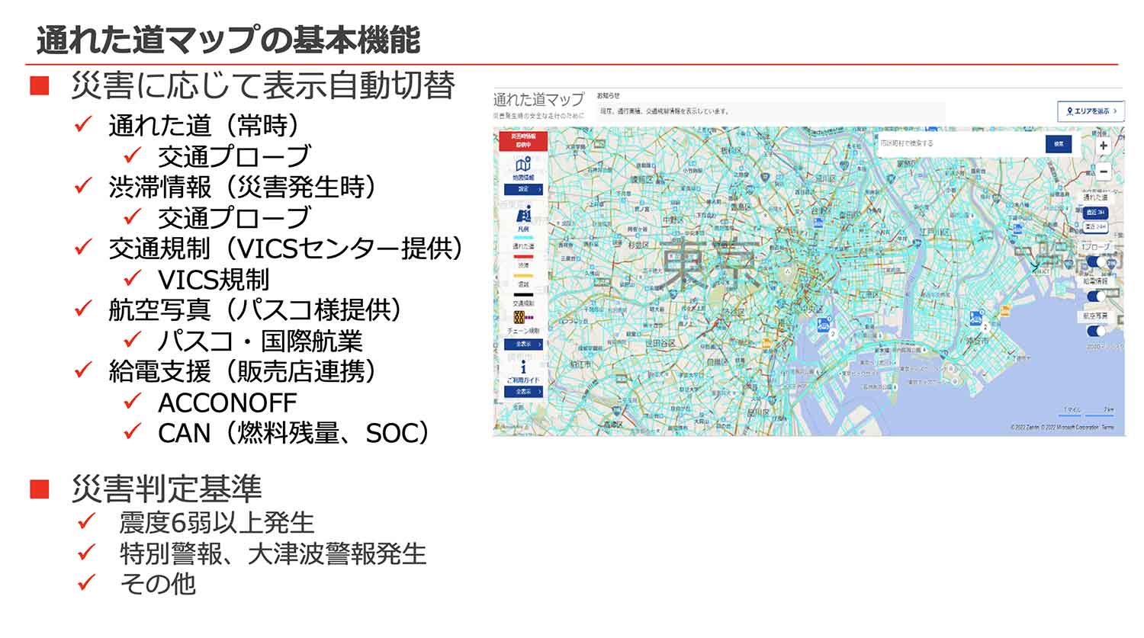Click the blue 検索 search button
This screenshot has width=1144, height=638.
pyautogui.click(x=1059, y=144)
